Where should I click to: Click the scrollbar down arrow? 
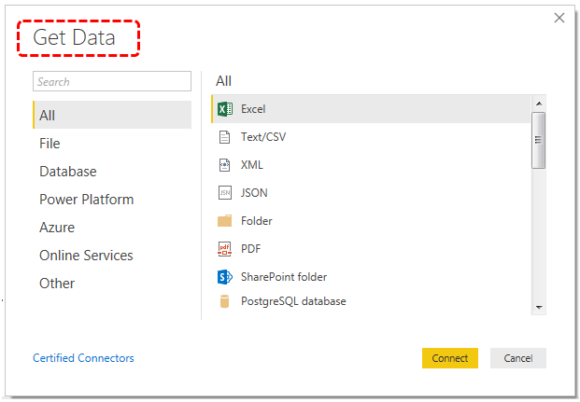coord(539,308)
